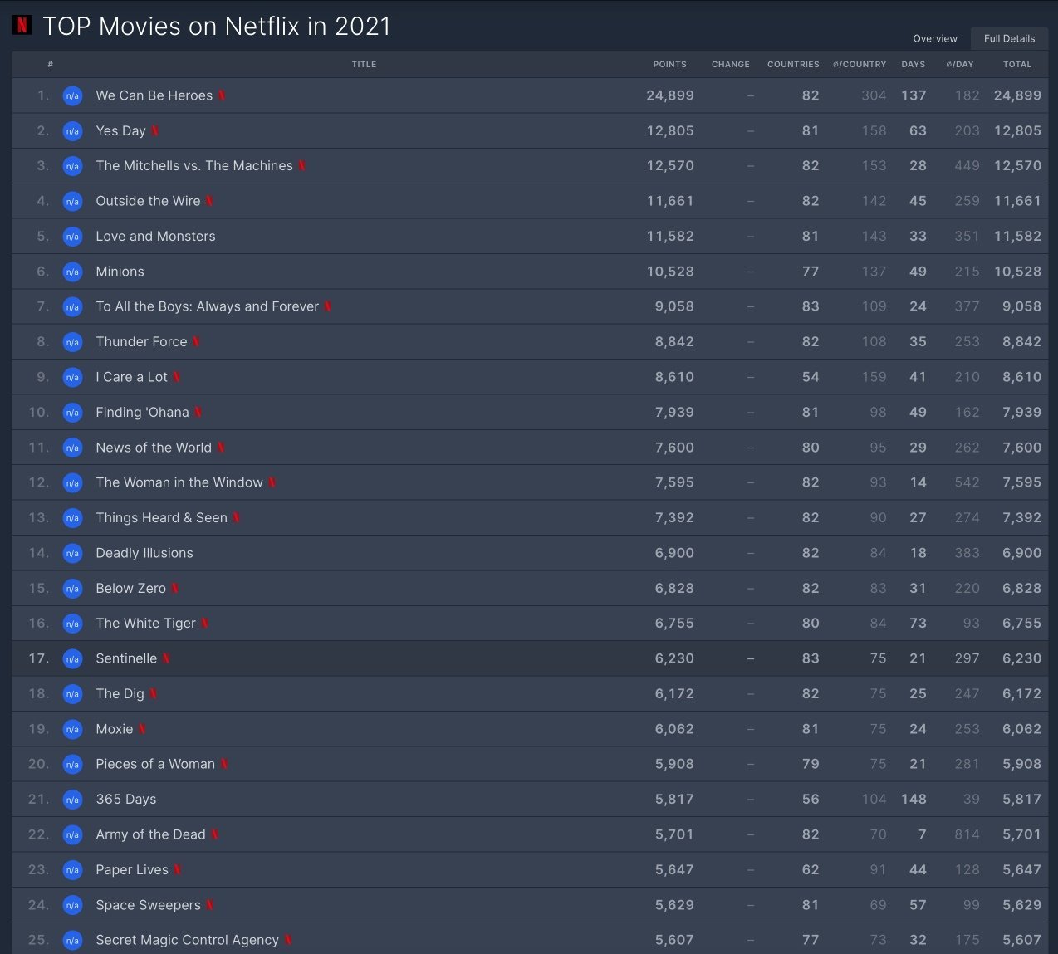Open the Thunder Force title link
1058x954 pixels.
tap(141, 341)
